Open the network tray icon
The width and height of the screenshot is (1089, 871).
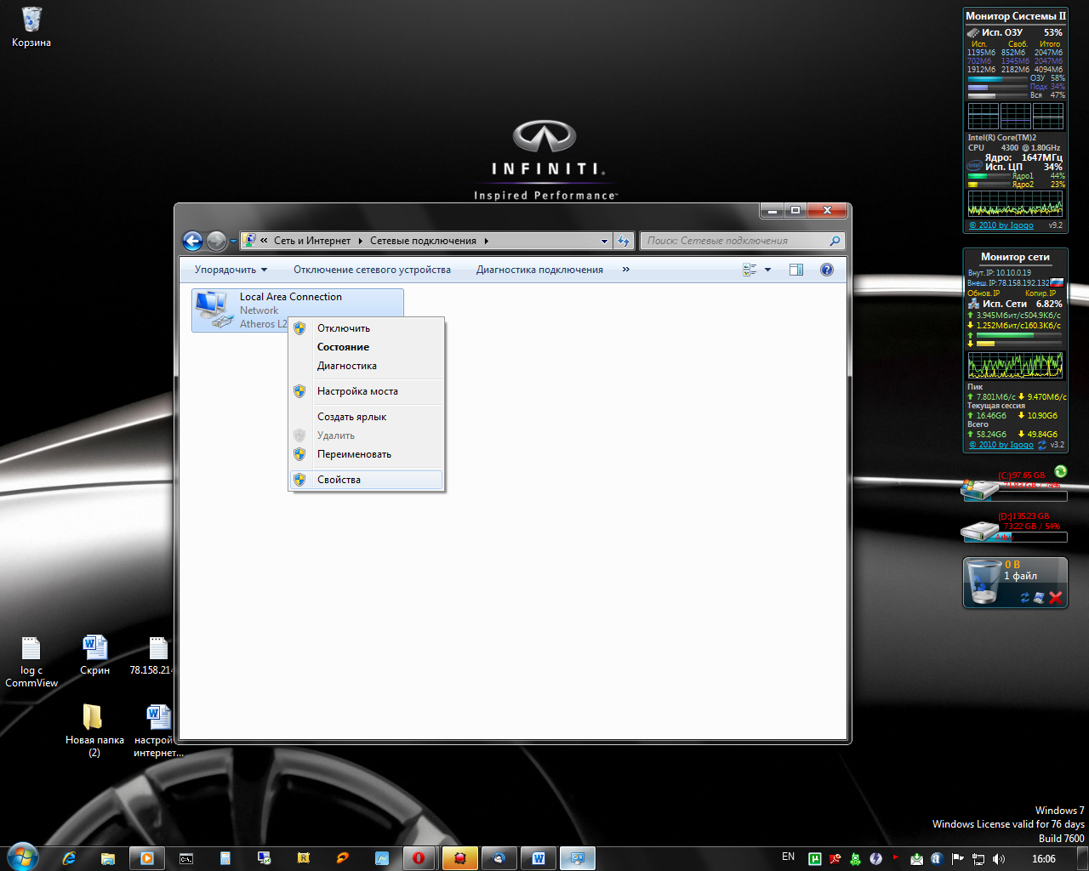(978, 859)
